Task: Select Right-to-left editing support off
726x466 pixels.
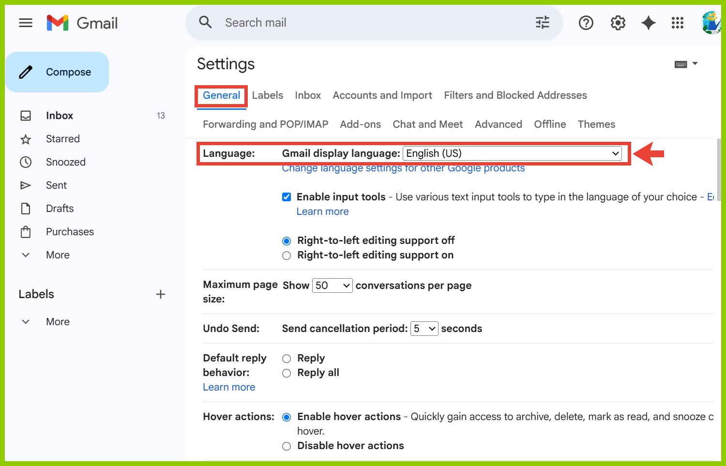Action: (287, 241)
